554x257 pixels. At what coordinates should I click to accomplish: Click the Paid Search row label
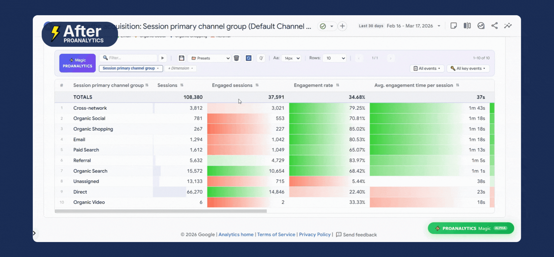(x=86, y=150)
